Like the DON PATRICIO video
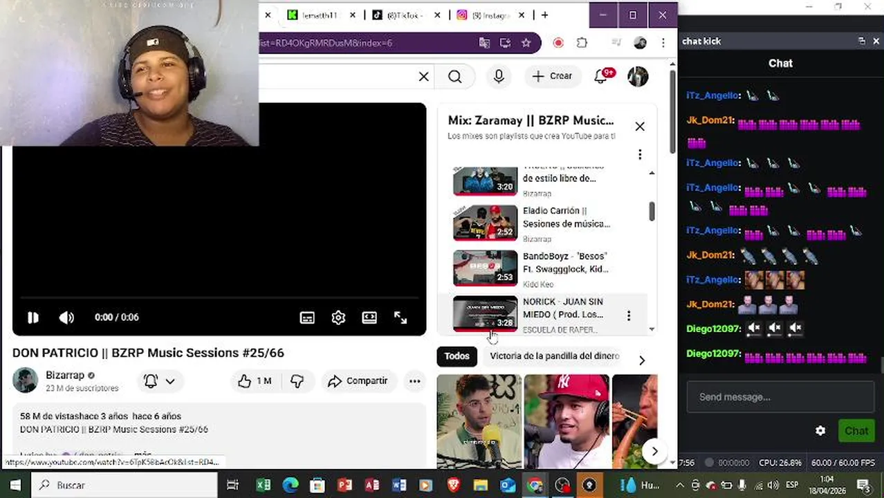This screenshot has width=884, height=498. 254,381
